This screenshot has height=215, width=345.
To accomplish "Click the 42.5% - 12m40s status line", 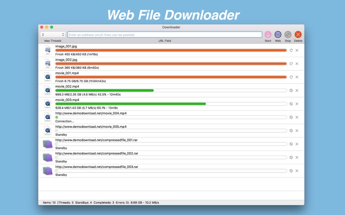I will (x=88, y=94).
